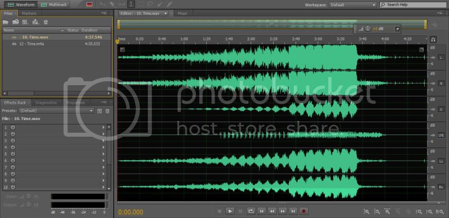Viewport: 449px width, 218px height.
Task: Sort files by Duration column
Action: tap(89, 30)
